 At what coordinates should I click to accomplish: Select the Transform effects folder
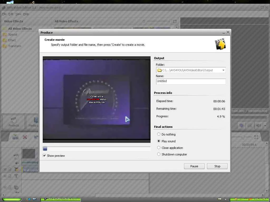[x=15, y=46]
